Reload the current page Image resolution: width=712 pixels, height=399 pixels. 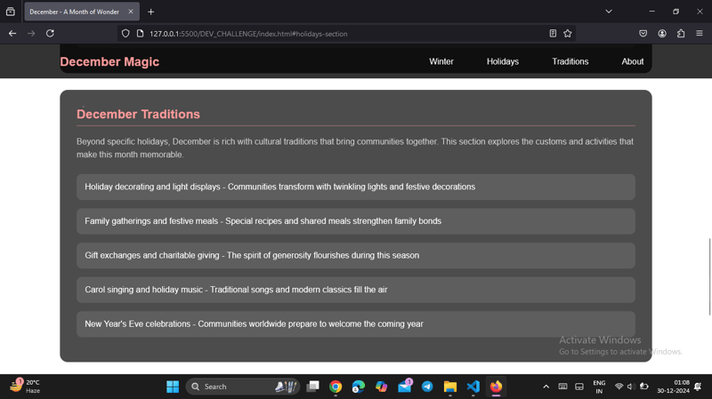50,34
